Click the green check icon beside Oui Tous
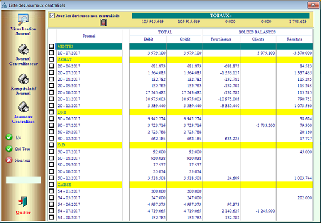This screenshot has height=223, width=321. click(9, 149)
